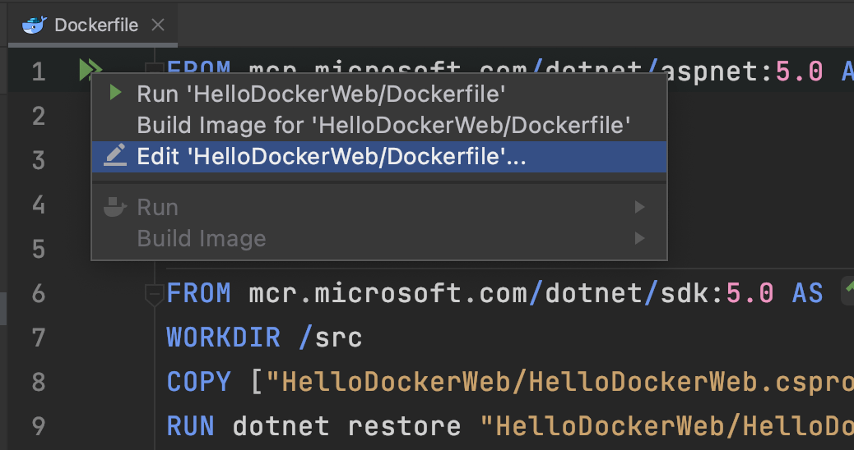The width and height of the screenshot is (854, 450).
Task: Click the Docker whale icon on Dockerfile tab
Action: [34, 25]
